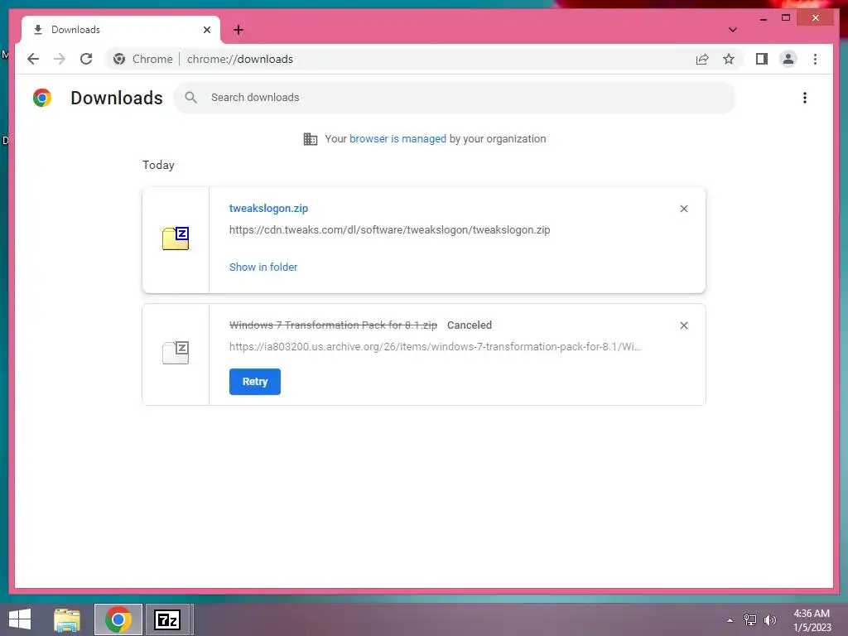Click the canceled download's archive.org URL
Viewport: 848px width, 636px height.
pos(435,347)
